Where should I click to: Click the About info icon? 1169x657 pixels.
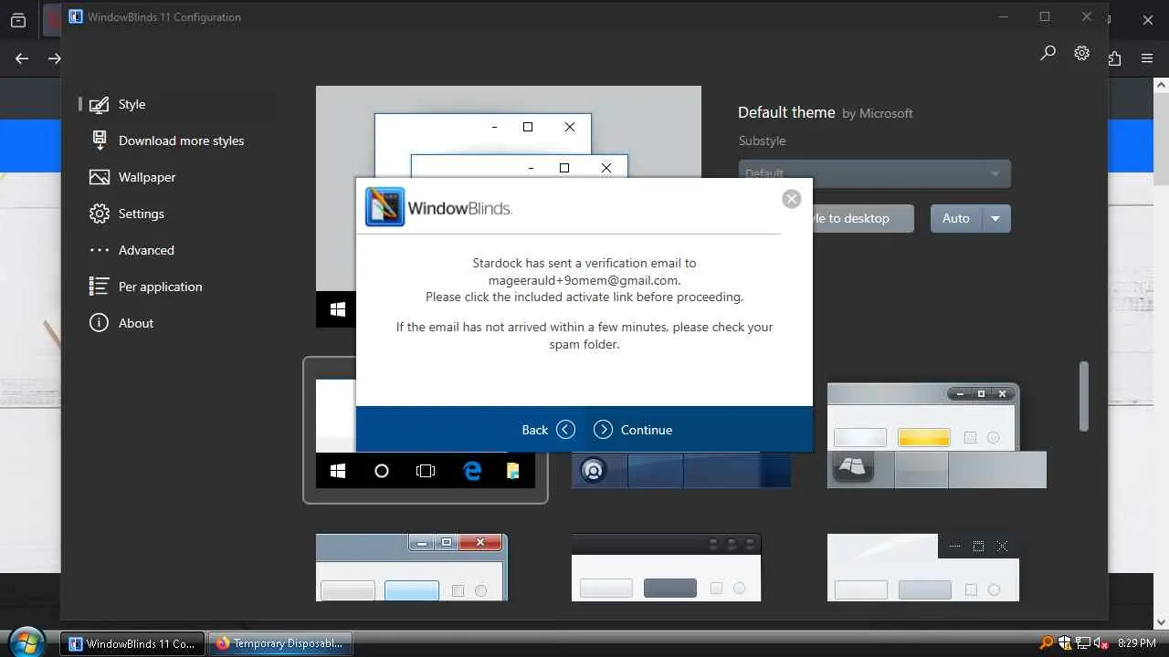(100, 323)
